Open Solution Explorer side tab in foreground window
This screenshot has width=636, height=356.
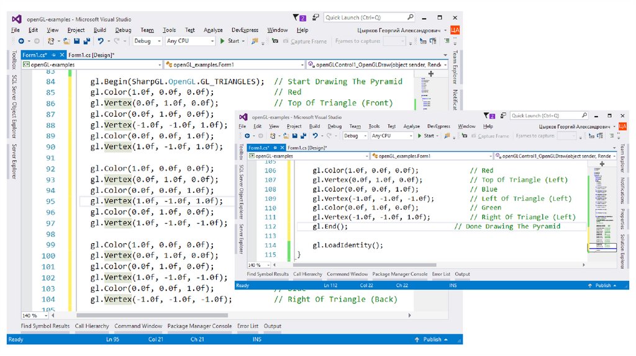(x=622, y=251)
